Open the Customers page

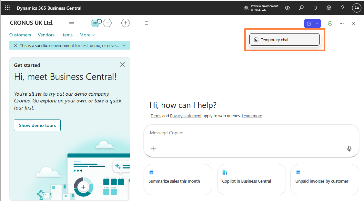[20, 35]
